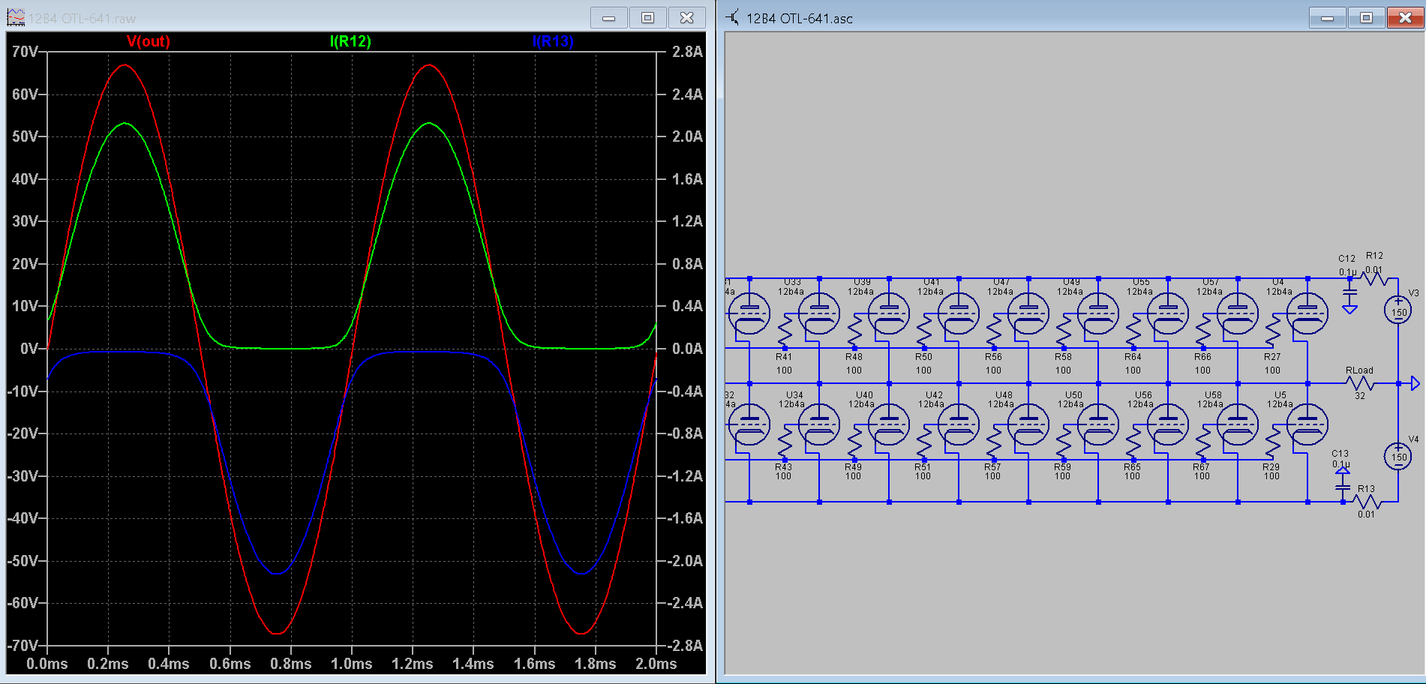This screenshot has width=1426, height=684.
Task: Select the U42 triode tube symbol
Action: [959, 424]
